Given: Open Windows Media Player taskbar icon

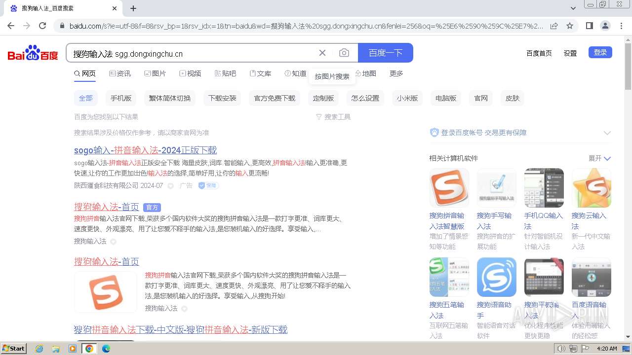Looking at the screenshot, I should [73, 349].
